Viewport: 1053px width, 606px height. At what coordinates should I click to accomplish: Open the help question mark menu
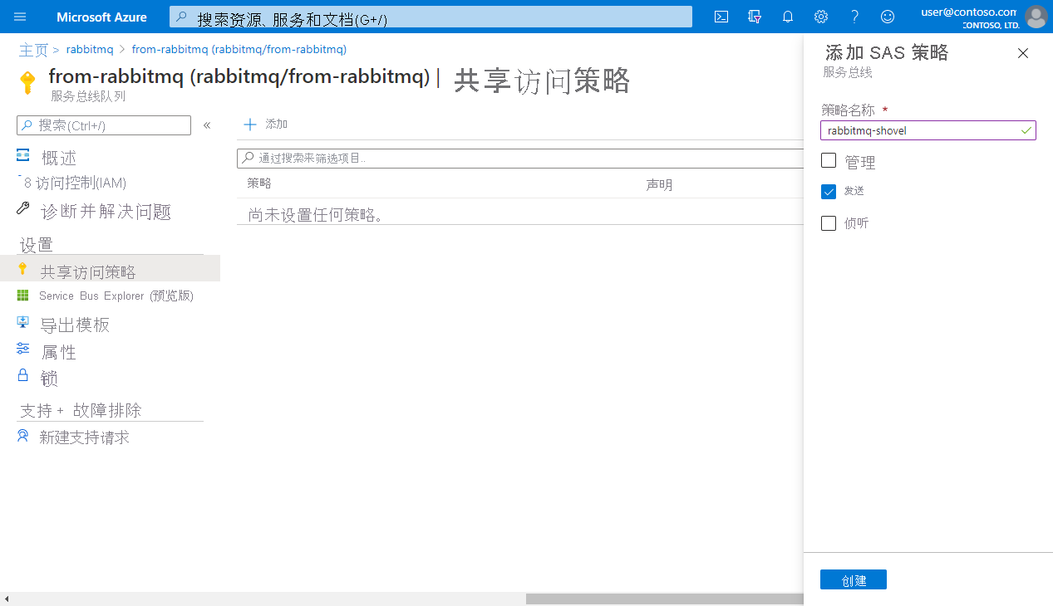pos(854,17)
